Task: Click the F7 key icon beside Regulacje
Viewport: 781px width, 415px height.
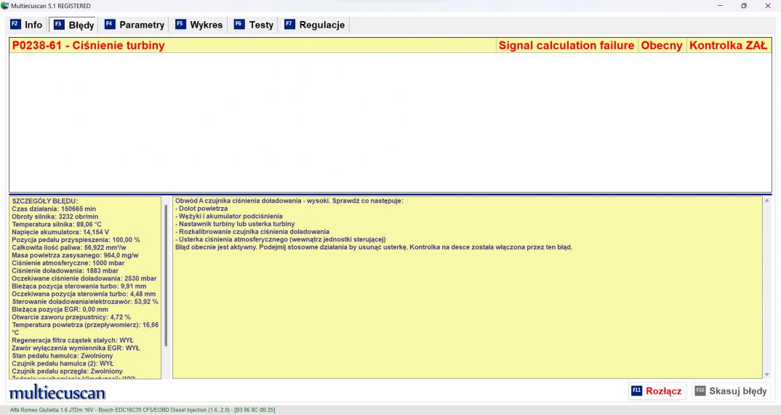Action: coord(289,25)
